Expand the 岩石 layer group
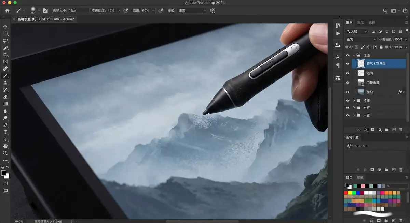Viewport: 410px width, 223px height. pyautogui.click(x=354, y=108)
